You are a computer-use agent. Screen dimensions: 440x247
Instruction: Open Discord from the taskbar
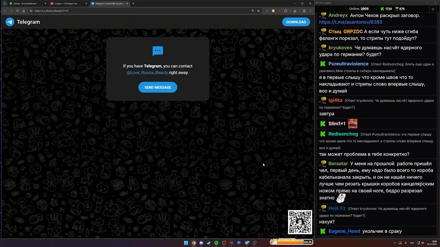point(201,243)
